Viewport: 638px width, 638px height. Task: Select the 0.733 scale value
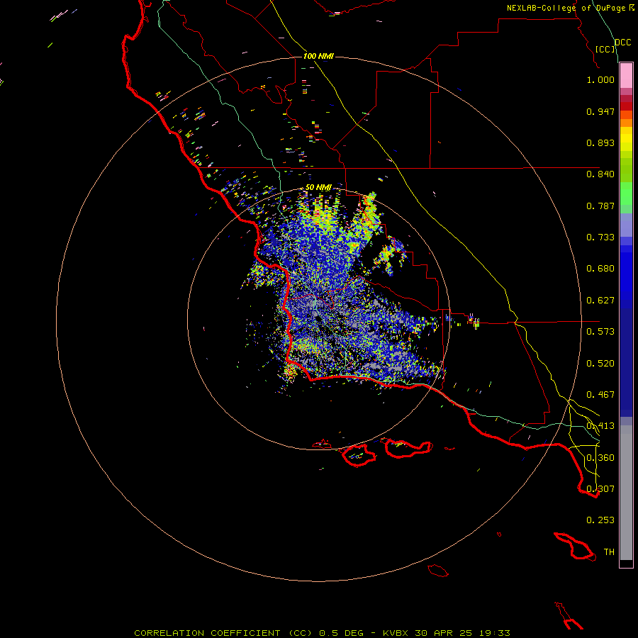(x=600, y=237)
